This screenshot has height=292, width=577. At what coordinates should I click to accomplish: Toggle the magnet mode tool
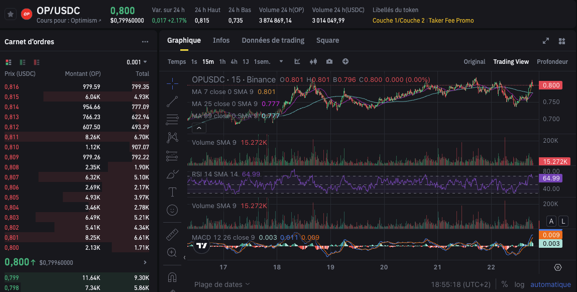pos(172,276)
